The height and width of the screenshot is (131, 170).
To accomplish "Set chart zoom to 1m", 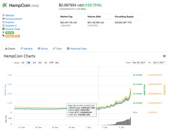I will (x=34, y=63).
